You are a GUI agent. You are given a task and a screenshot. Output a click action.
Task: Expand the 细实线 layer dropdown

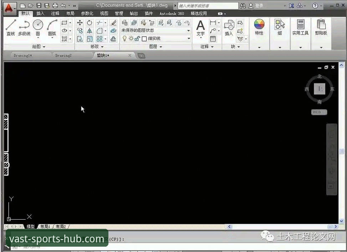[x=189, y=39]
